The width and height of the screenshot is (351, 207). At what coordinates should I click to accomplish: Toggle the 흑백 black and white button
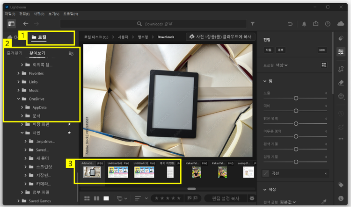pos(280,50)
